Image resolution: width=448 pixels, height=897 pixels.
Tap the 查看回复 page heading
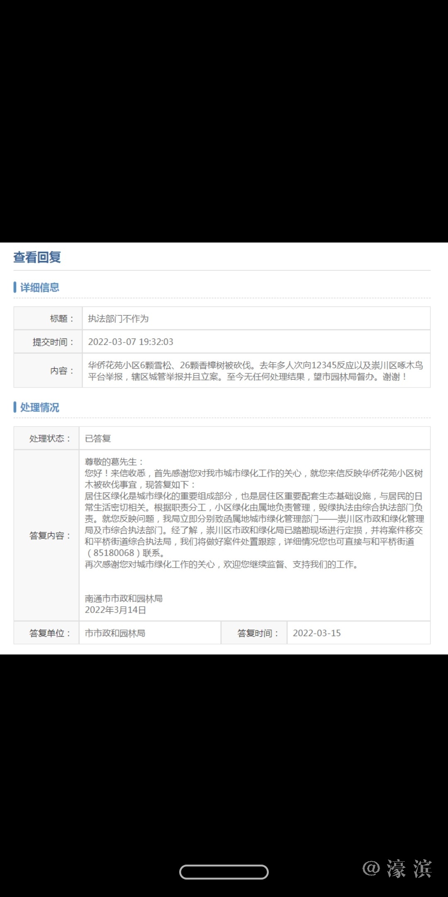pos(37,257)
